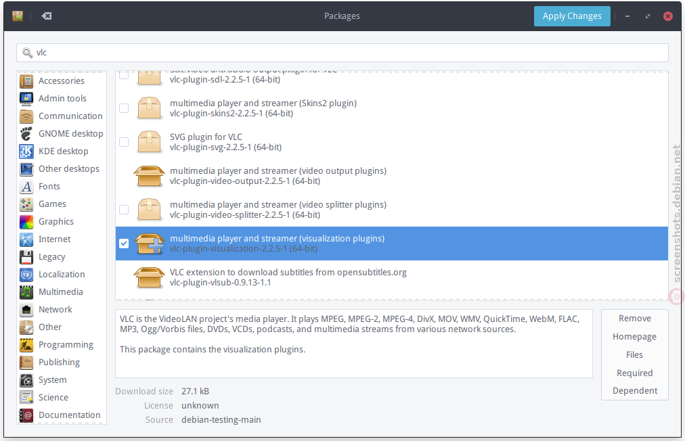Viewport: 685px width, 441px height.
Task: Select the Programming category
Action: pyautogui.click(x=62, y=345)
